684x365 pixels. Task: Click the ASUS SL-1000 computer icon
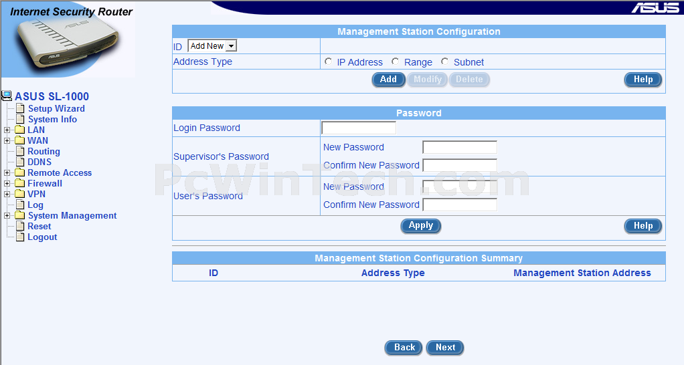7,96
